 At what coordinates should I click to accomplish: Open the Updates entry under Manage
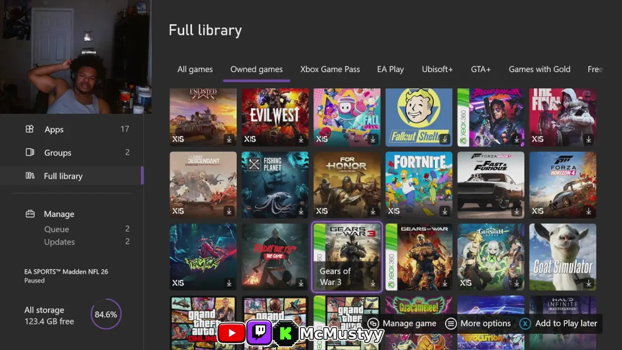(72, 242)
